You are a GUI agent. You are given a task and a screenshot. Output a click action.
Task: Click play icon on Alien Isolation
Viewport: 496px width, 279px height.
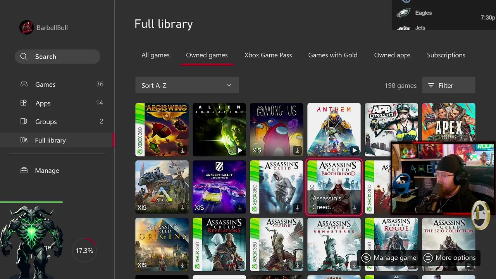240,150
